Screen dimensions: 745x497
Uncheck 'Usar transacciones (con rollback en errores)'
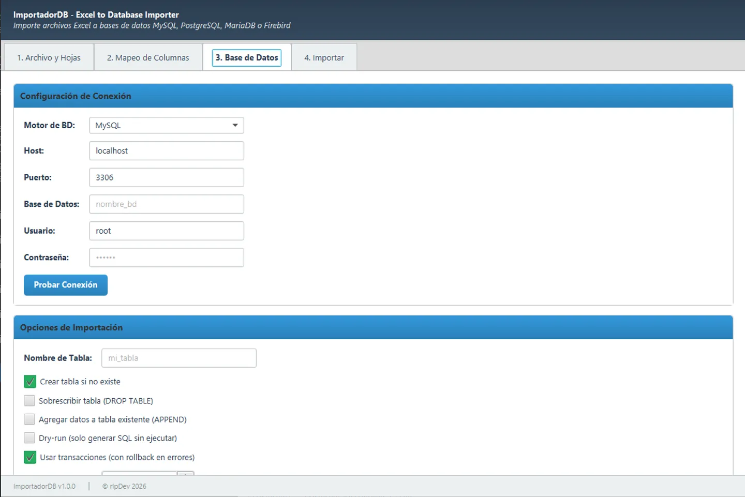29,457
